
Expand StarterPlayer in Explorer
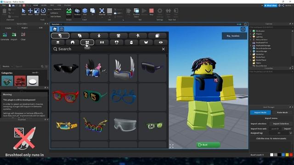251,60
